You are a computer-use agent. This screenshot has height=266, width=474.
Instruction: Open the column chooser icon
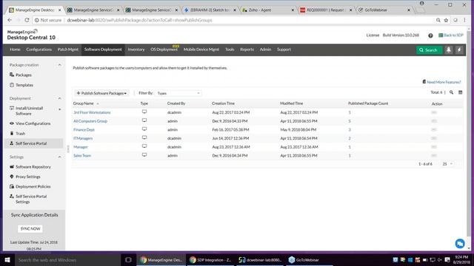[461, 92]
